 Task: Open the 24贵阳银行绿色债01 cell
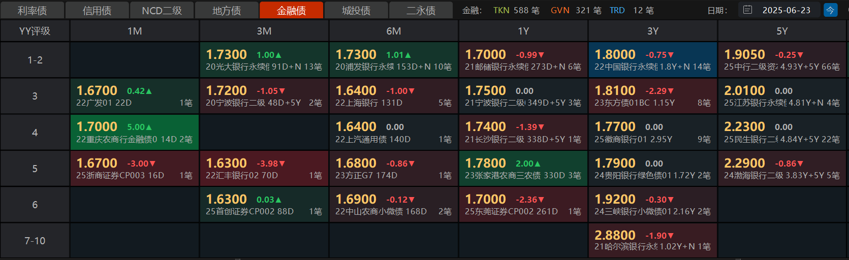click(x=653, y=169)
